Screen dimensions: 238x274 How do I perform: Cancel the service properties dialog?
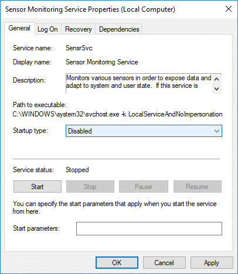[164, 263]
